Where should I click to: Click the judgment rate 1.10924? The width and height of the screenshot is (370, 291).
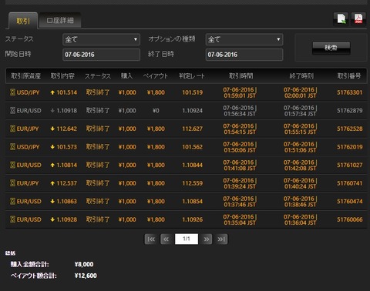(193, 111)
